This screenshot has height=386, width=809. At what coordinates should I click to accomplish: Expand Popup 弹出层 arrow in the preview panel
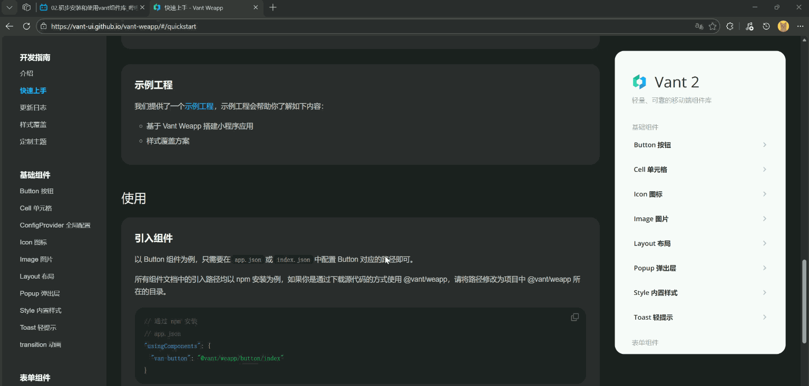(x=765, y=268)
